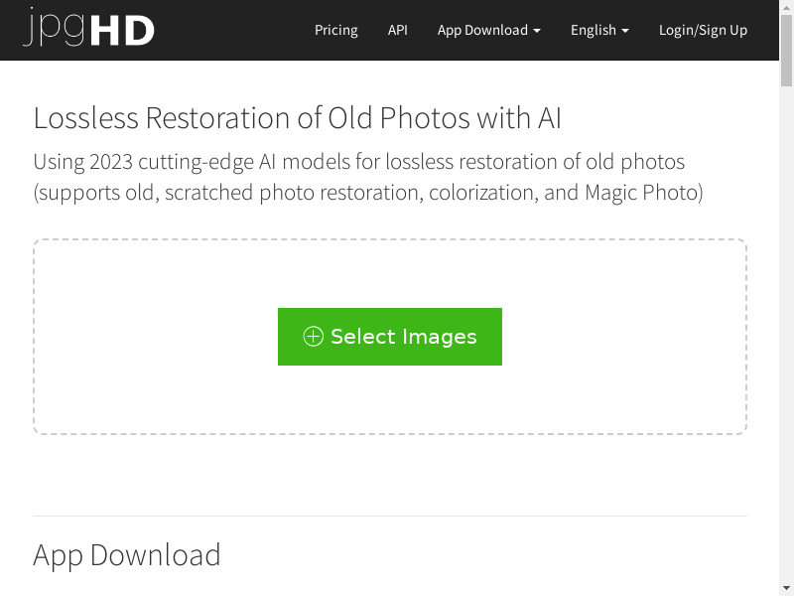The width and height of the screenshot is (794, 596).
Task: Click the green Select Images button
Action: pyautogui.click(x=390, y=337)
